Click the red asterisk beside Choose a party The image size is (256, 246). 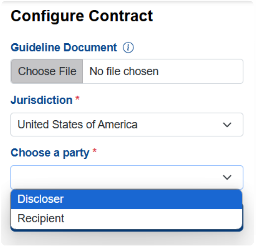pos(94,151)
